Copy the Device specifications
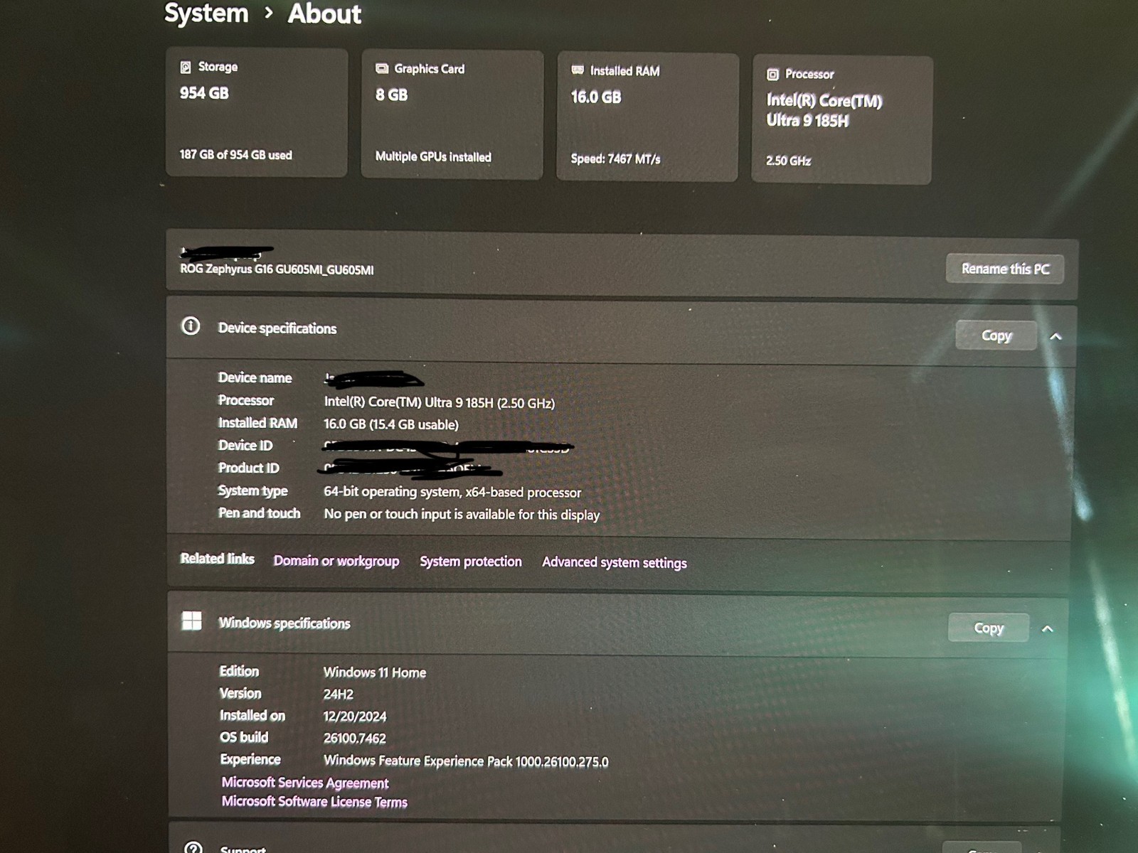 pyautogui.click(x=996, y=336)
